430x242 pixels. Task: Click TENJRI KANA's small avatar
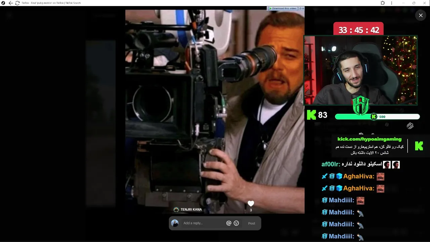coord(176,209)
